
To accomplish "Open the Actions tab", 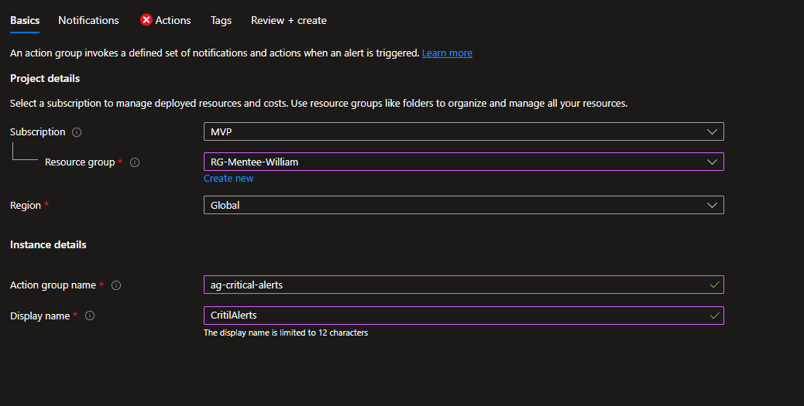I will [173, 20].
